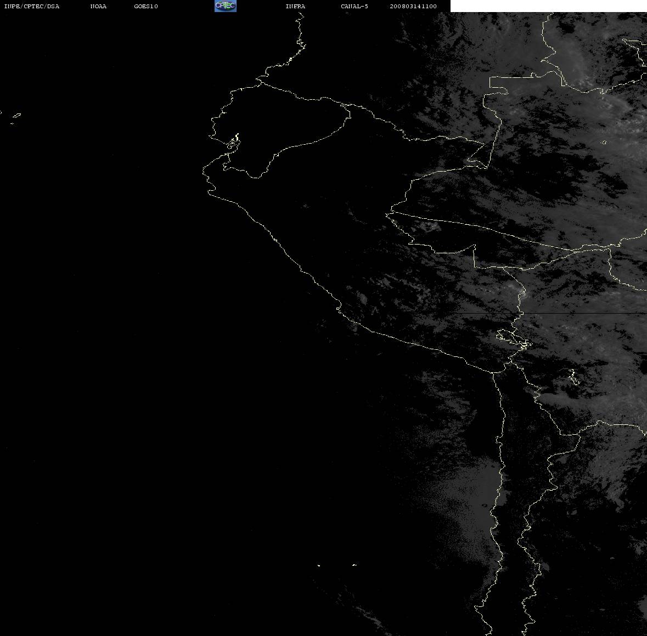Image resolution: width=647 pixels, height=636 pixels.
Task: Click the blank white box in the header
Action: click(x=548, y=6)
